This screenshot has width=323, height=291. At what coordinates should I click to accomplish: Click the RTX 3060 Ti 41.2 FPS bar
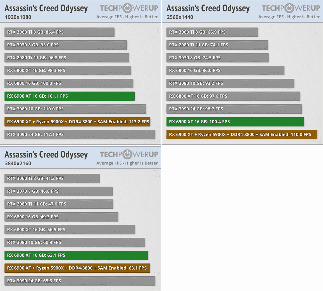click(52, 178)
